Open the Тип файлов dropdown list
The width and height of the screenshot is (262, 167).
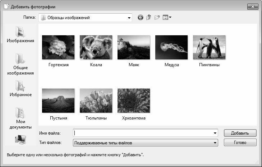(145, 143)
